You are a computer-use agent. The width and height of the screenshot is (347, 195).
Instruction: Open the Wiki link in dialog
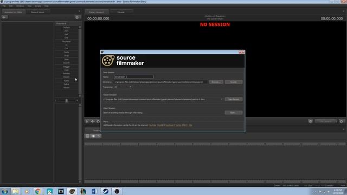(x=190, y=125)
